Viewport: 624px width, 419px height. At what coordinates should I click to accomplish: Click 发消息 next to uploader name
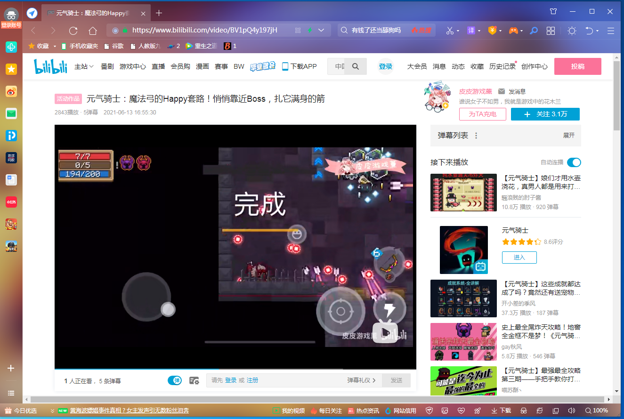click(x=512, y=91)
